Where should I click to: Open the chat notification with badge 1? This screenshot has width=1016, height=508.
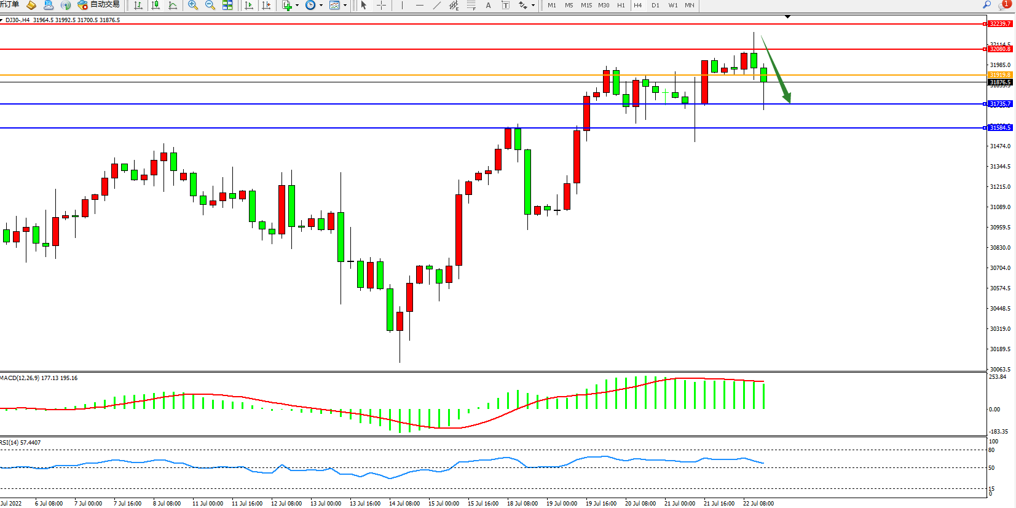pos(1005,5)
